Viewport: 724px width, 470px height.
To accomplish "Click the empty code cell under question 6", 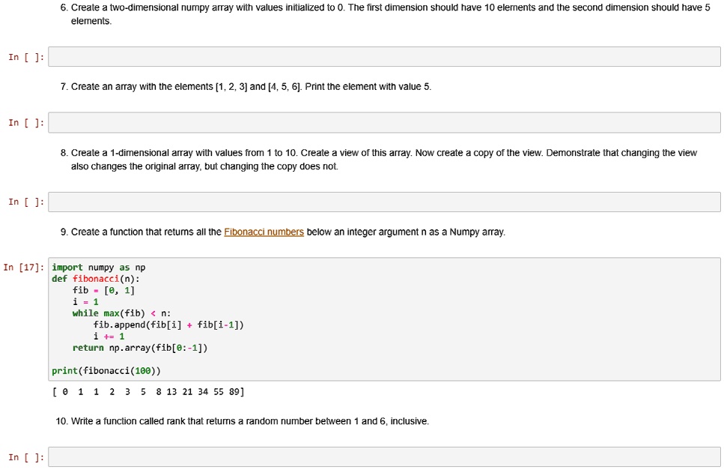I will 384,57.
